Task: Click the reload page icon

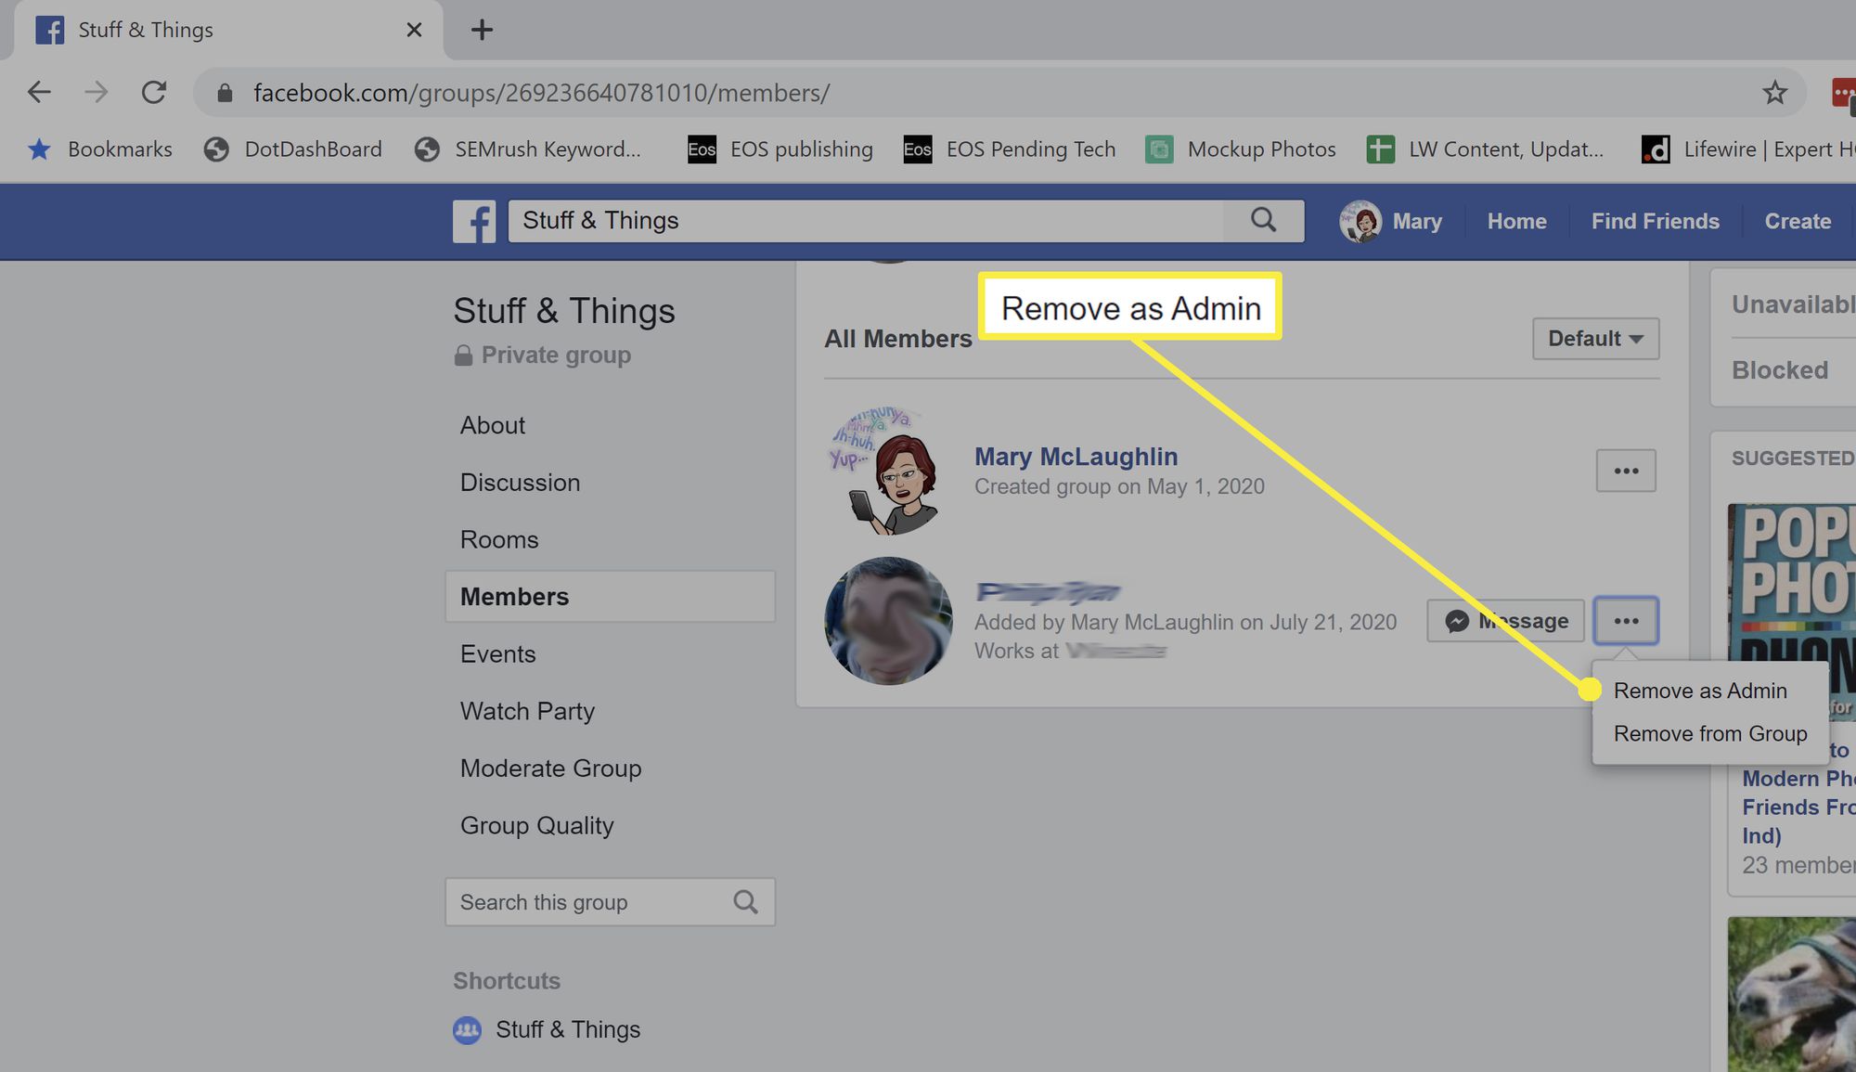Action: pyautogui.click(x=153, y=91)
